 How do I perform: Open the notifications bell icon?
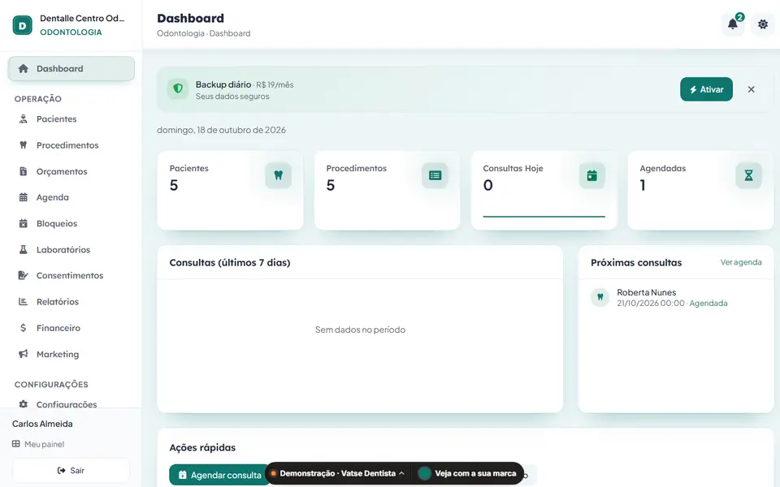click(x=733, y=24)
